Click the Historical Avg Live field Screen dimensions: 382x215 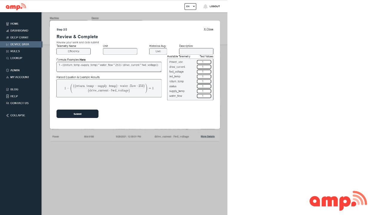click(x=158, y=51)
